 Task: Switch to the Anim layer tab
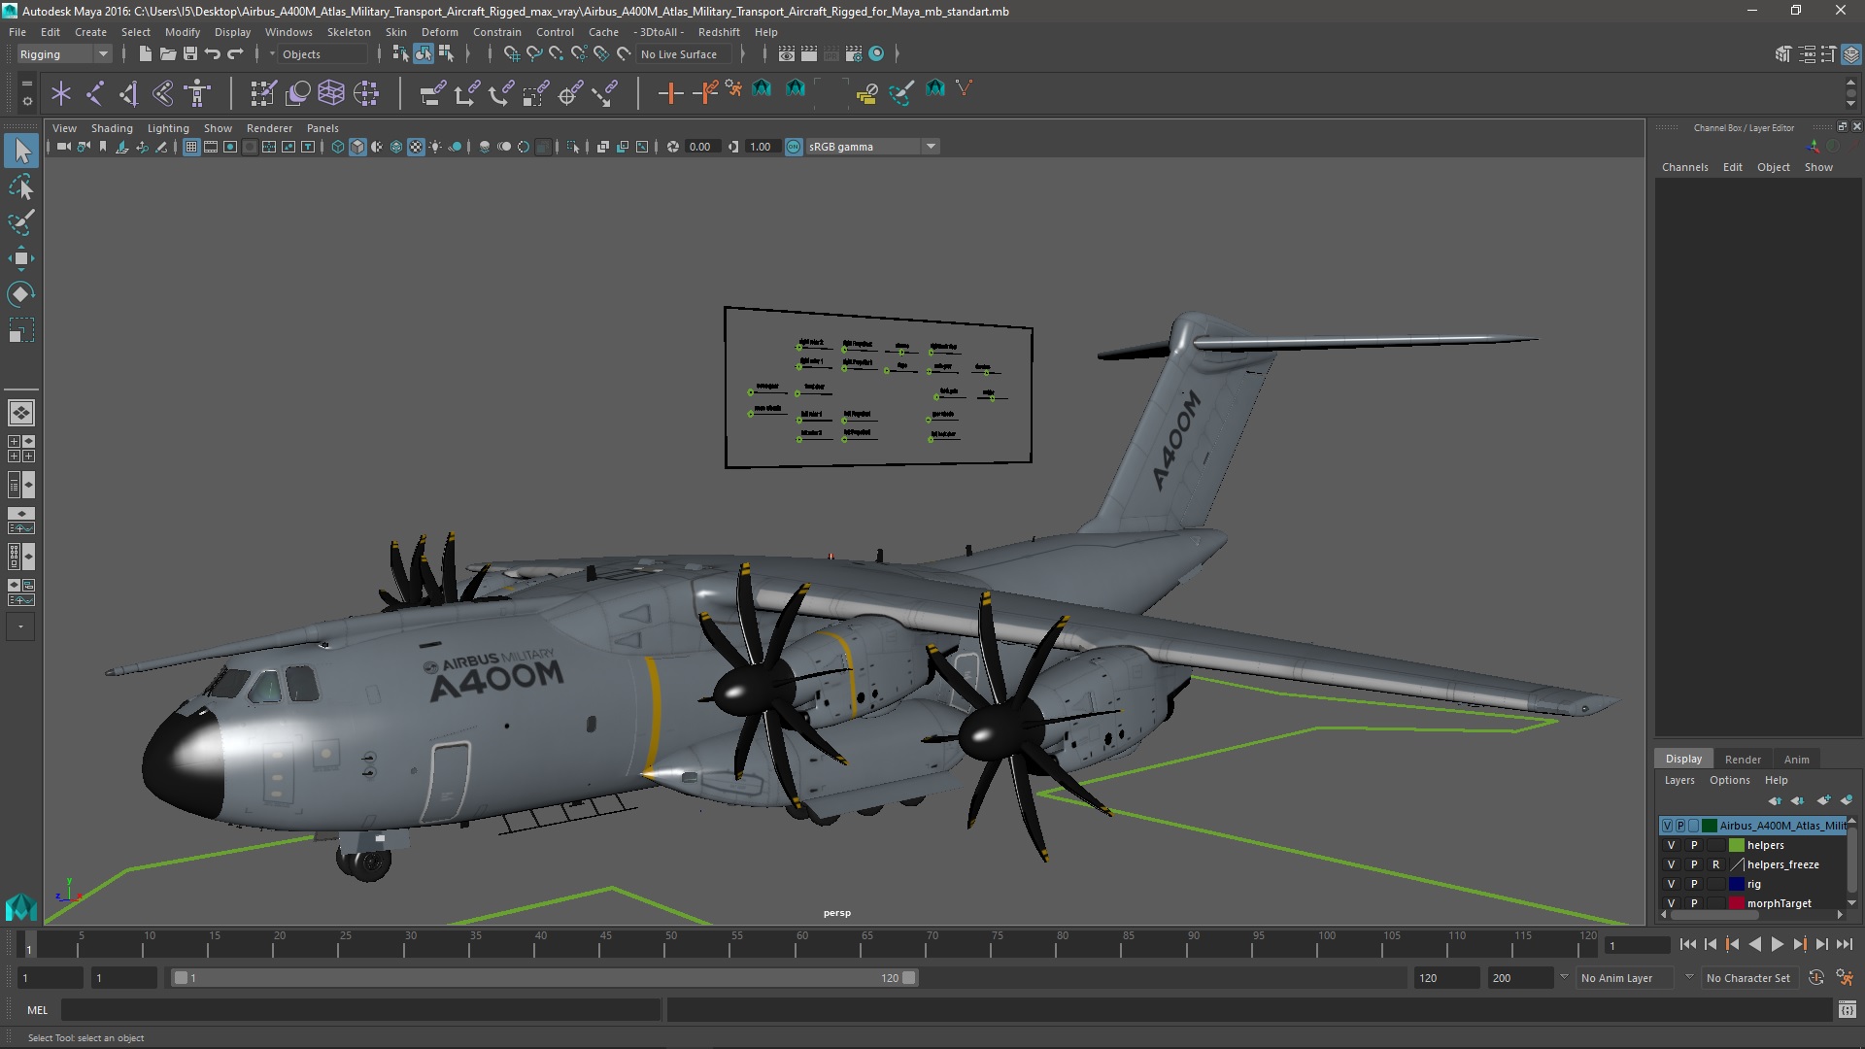pos(1796,760)
